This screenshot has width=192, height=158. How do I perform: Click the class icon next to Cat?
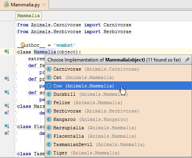click(x=49, y=77)
